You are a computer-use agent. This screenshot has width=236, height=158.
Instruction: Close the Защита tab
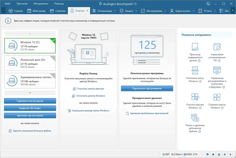(136, 11)
